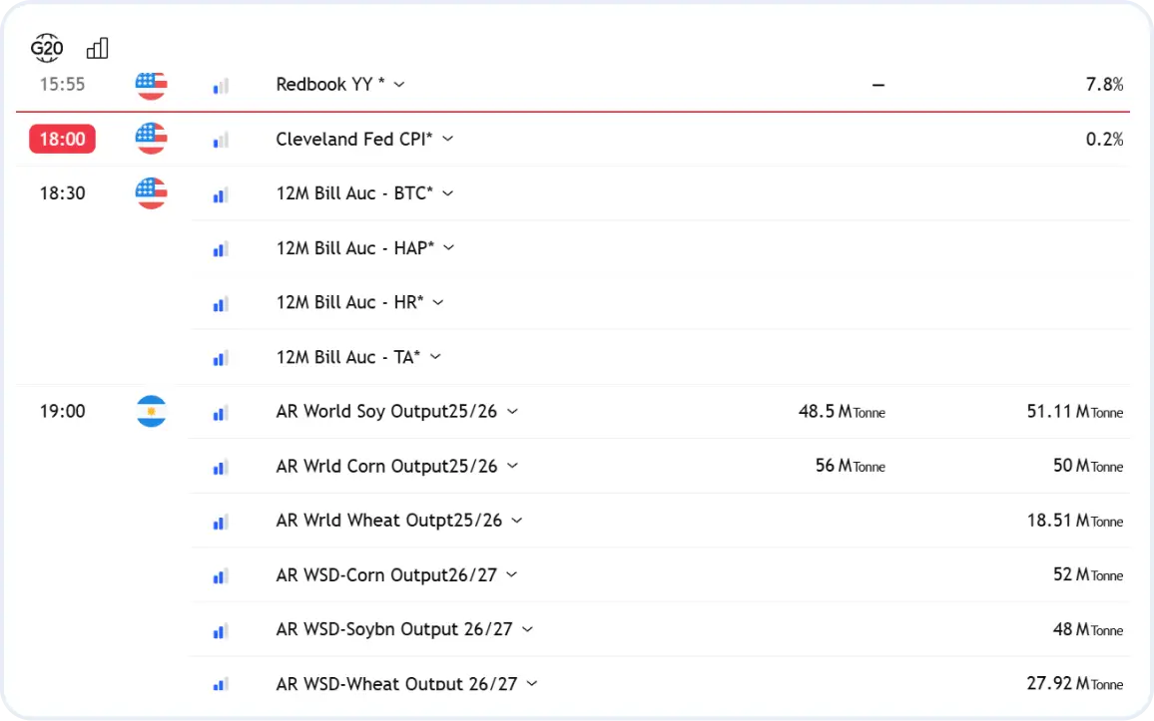Click the importance bars for AR Wrld Wheat Outpt25/26
This screenshot has width=1154, height=721.
point(221,522)
